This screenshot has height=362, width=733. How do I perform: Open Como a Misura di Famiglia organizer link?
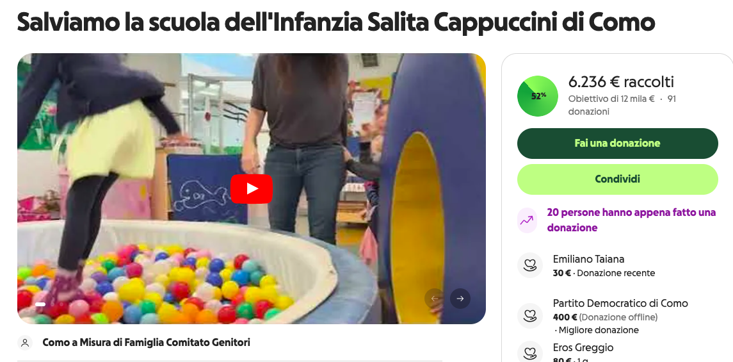pos(147,342)
